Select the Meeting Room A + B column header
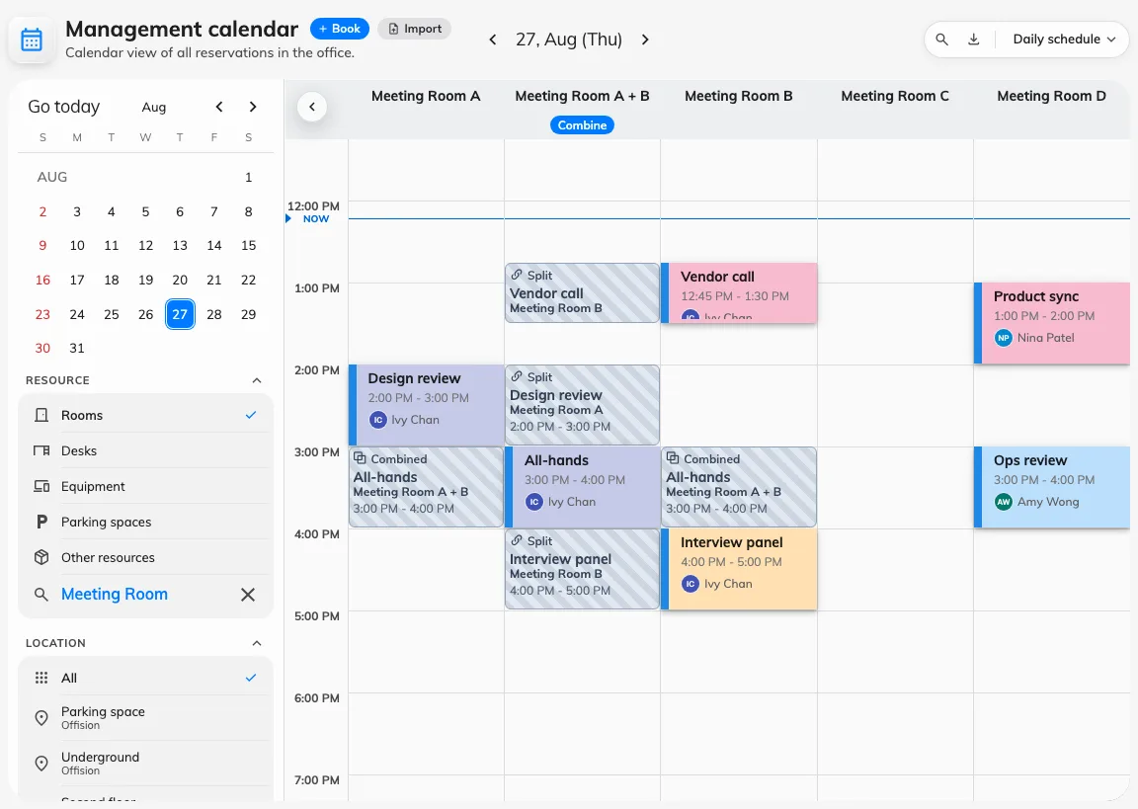 click(582, 96)
